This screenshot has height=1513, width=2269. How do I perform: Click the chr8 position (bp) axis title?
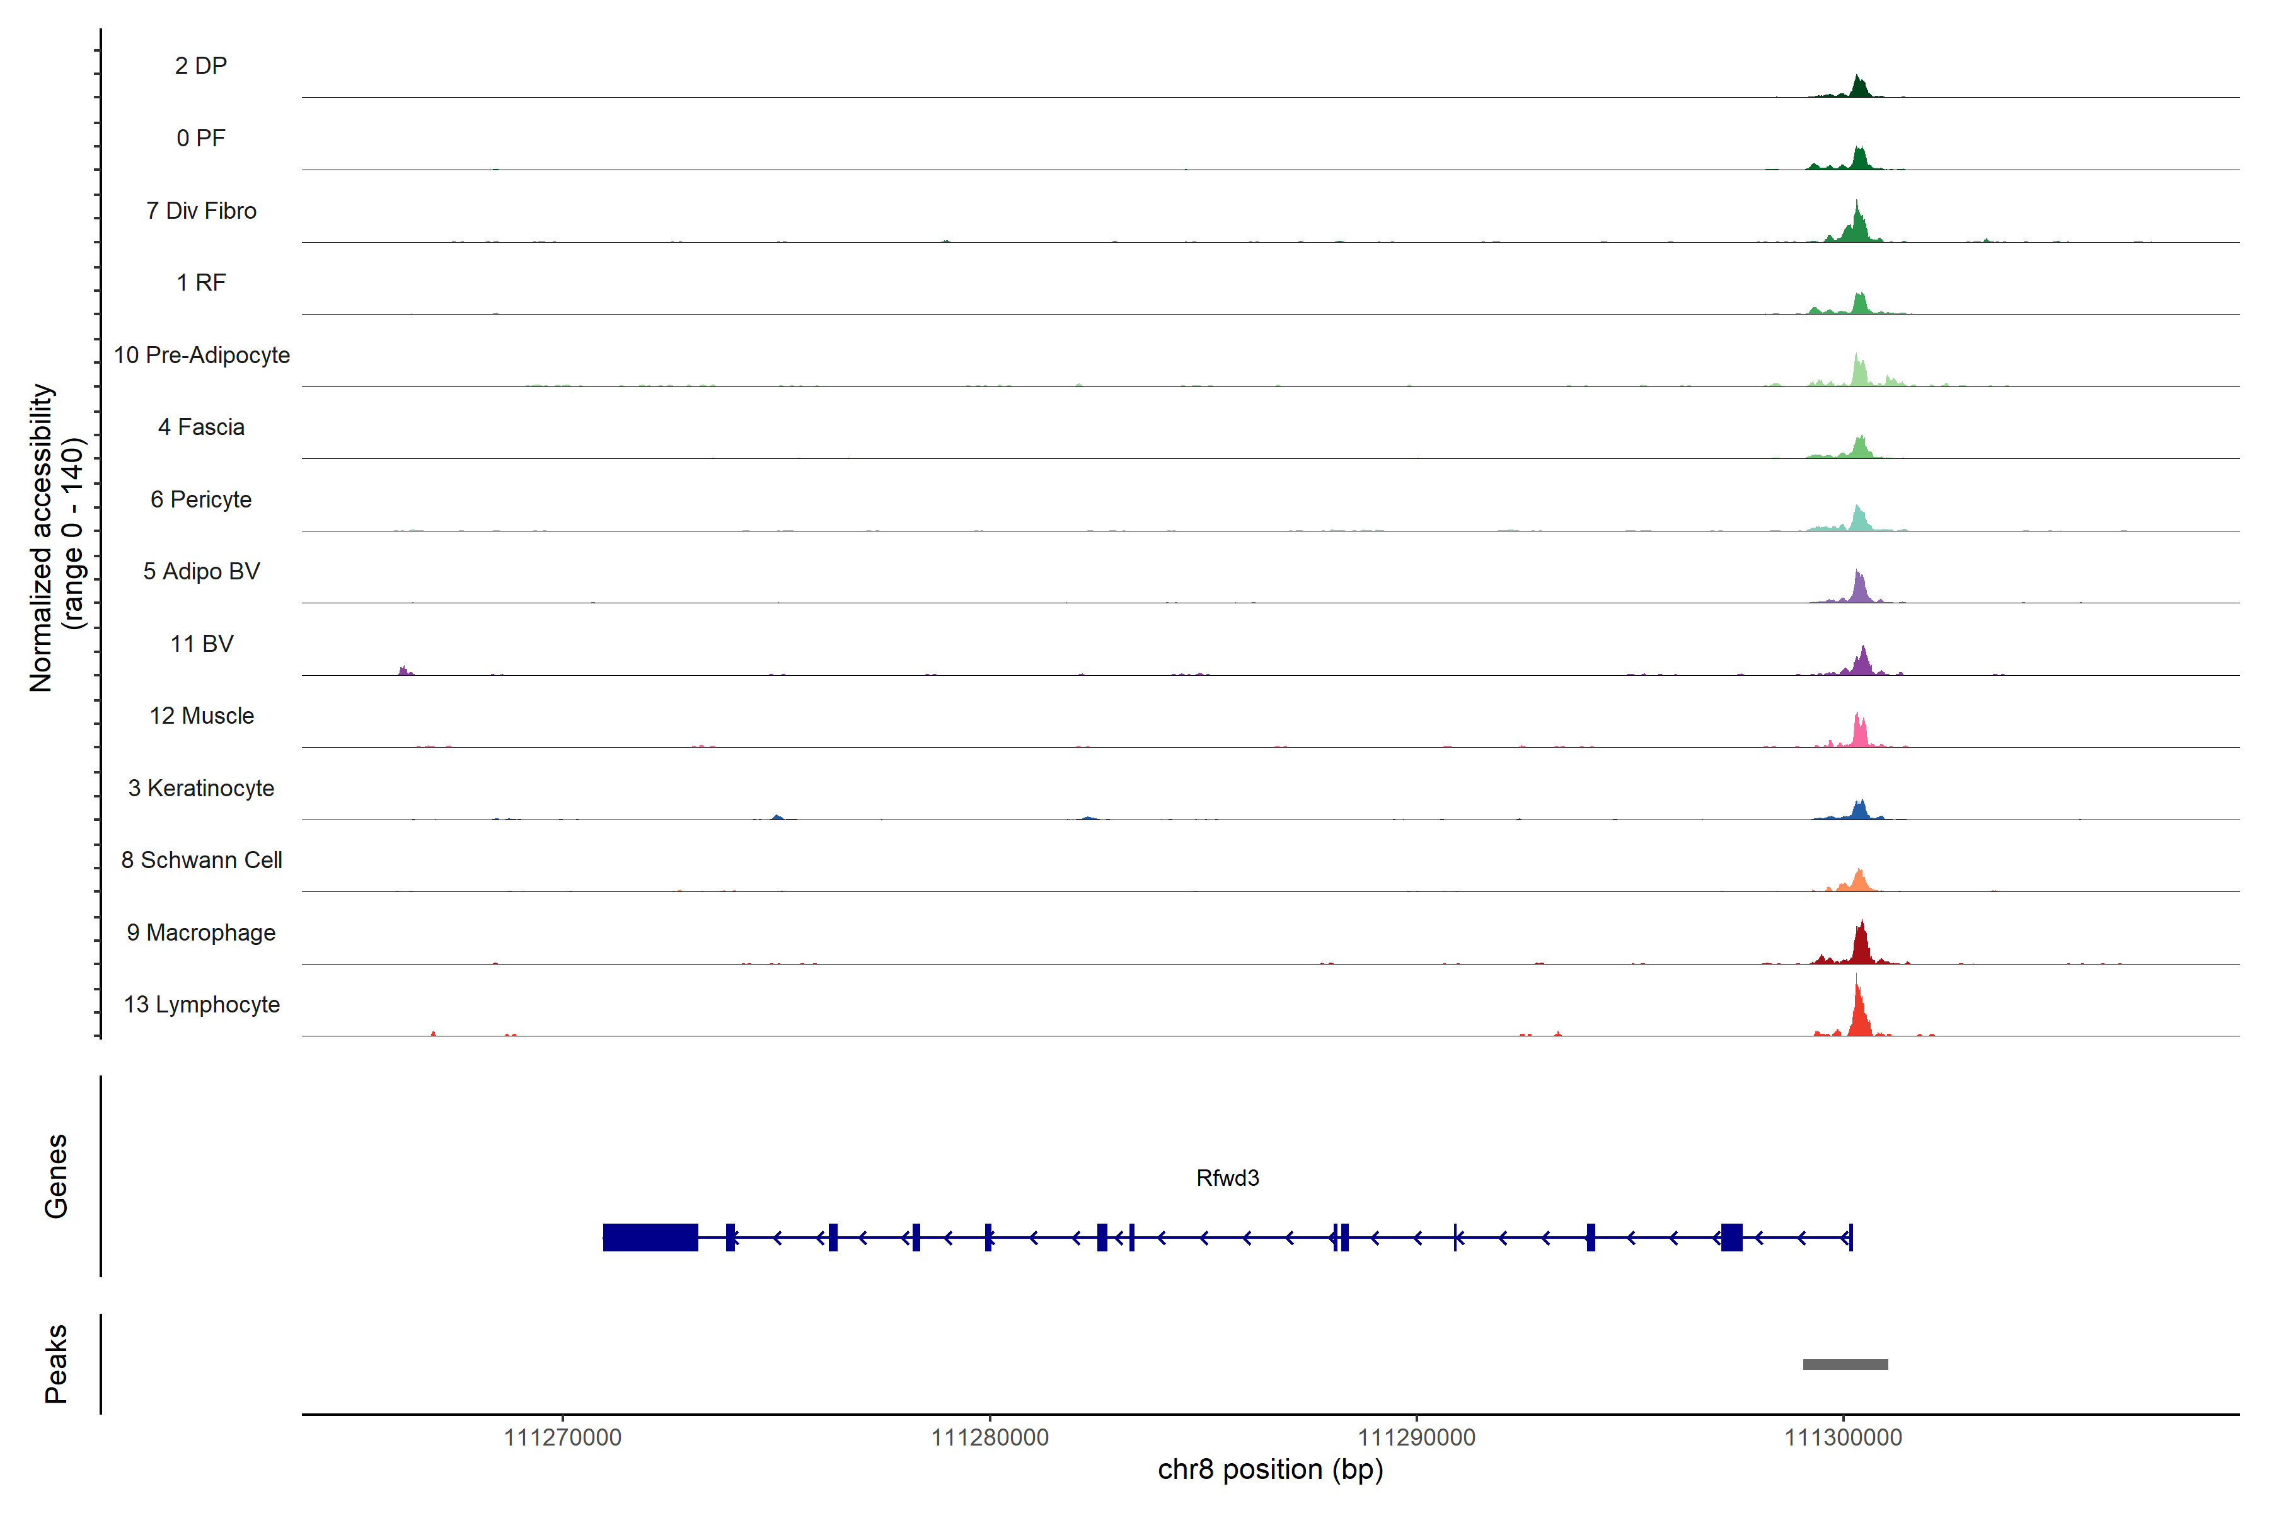[1269, 1470]
